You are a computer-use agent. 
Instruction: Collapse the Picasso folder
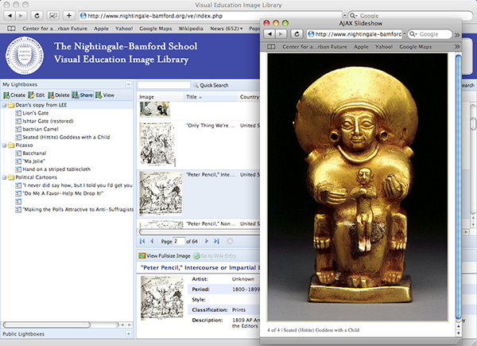pyautogui.click(x=4, y=146)
